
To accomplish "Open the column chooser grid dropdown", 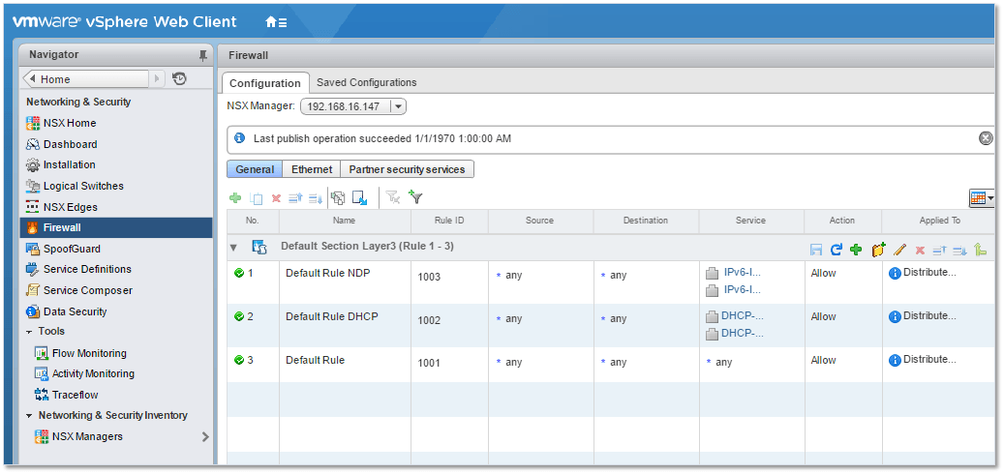I will [982, 198].
